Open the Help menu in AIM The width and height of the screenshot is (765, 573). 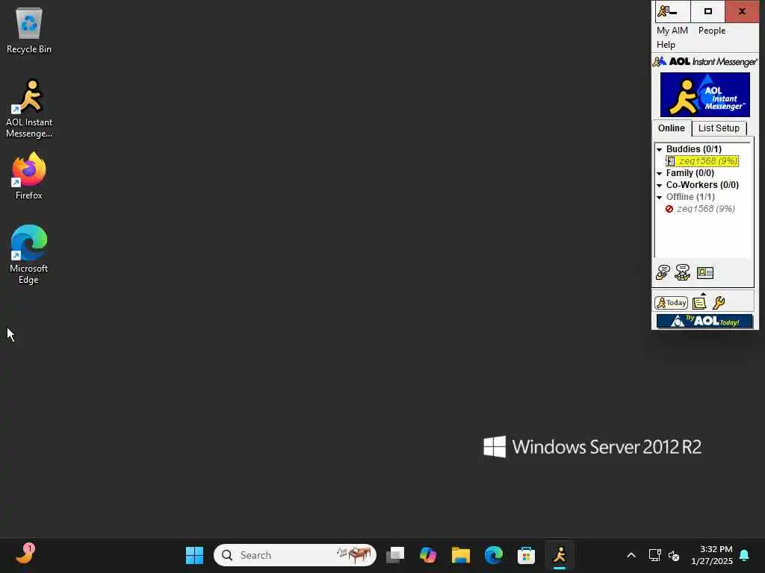pos(666,44)
